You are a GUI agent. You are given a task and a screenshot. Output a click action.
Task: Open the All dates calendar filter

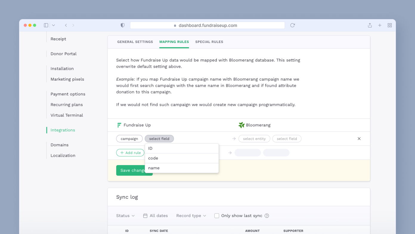tap(155, 216)
